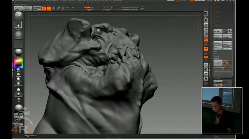
Task: Click the Scale view icon on right shelf
Action: pos(206,74)
